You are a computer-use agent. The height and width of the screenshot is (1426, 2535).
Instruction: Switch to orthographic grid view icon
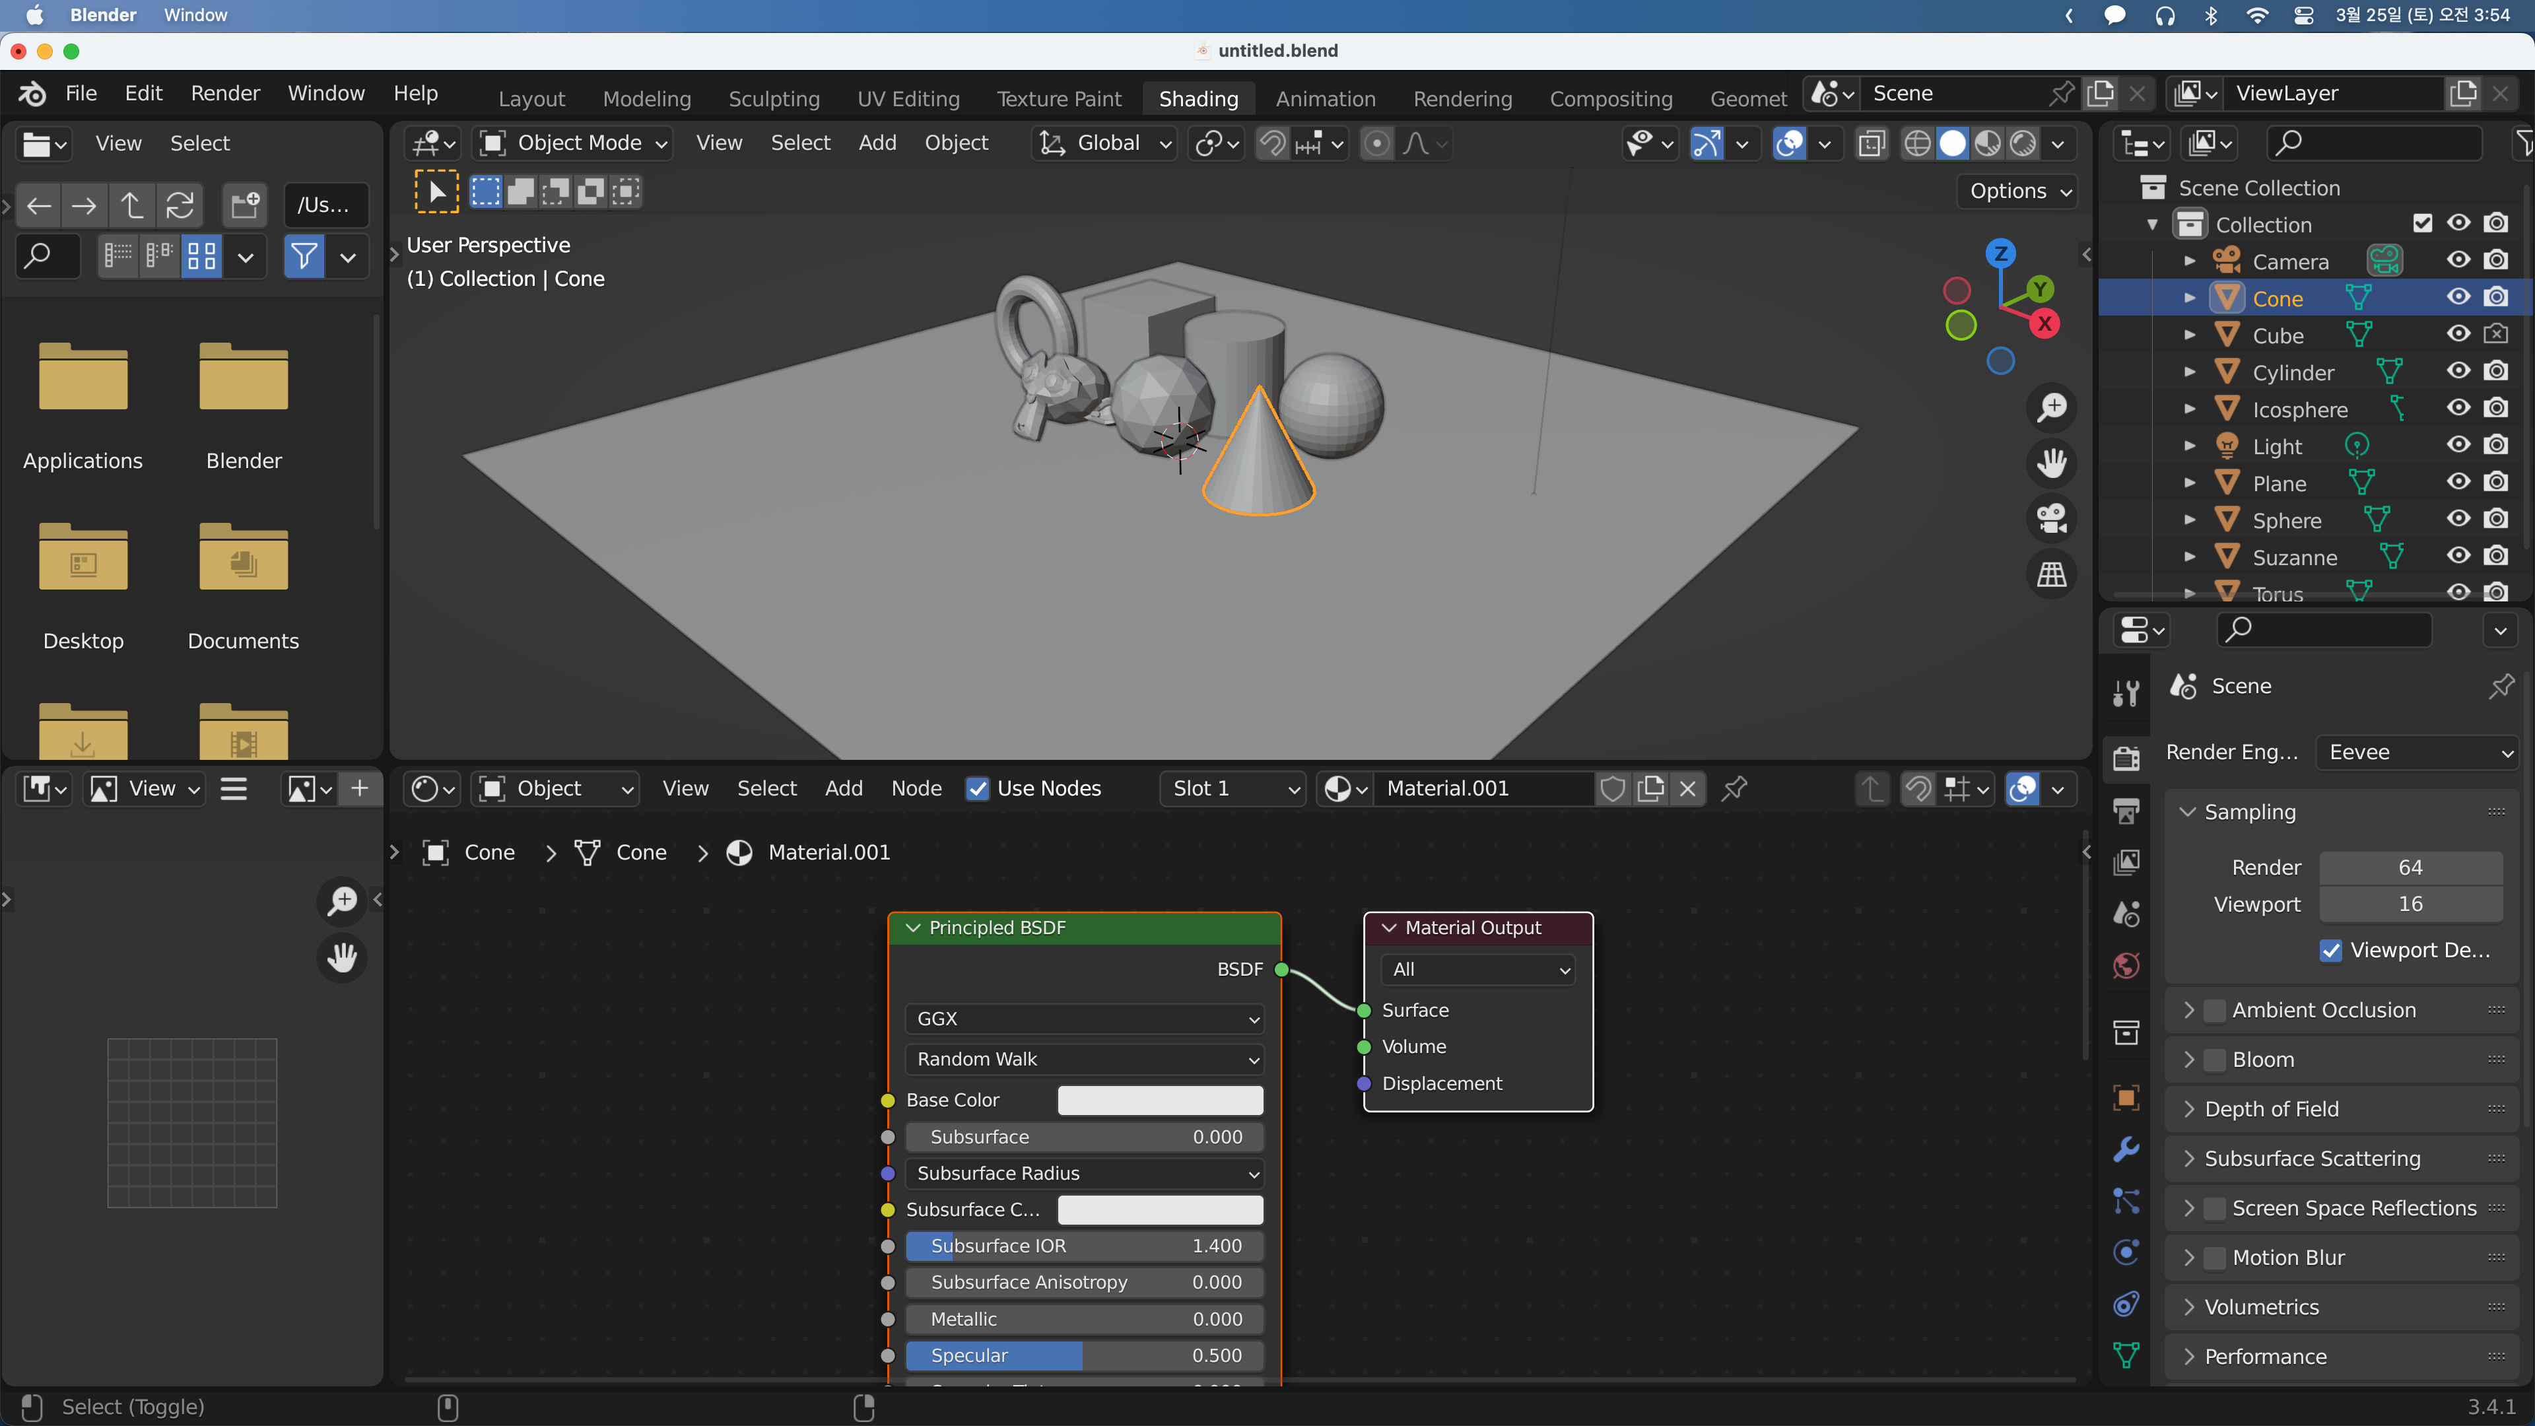pos(2052,574)
